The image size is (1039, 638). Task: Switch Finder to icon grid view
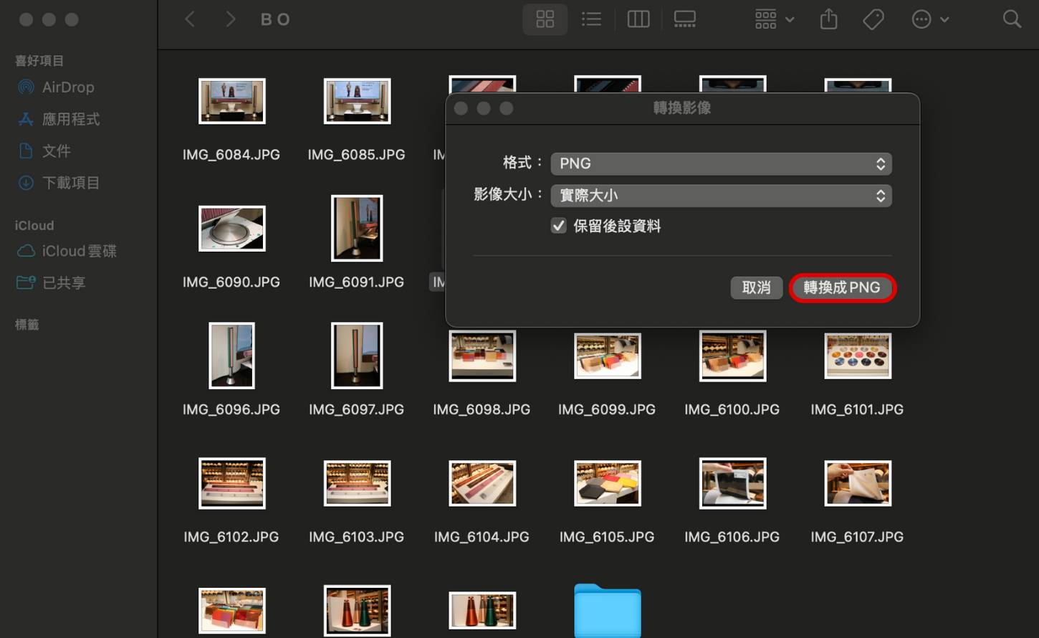(x=545, y=19)
